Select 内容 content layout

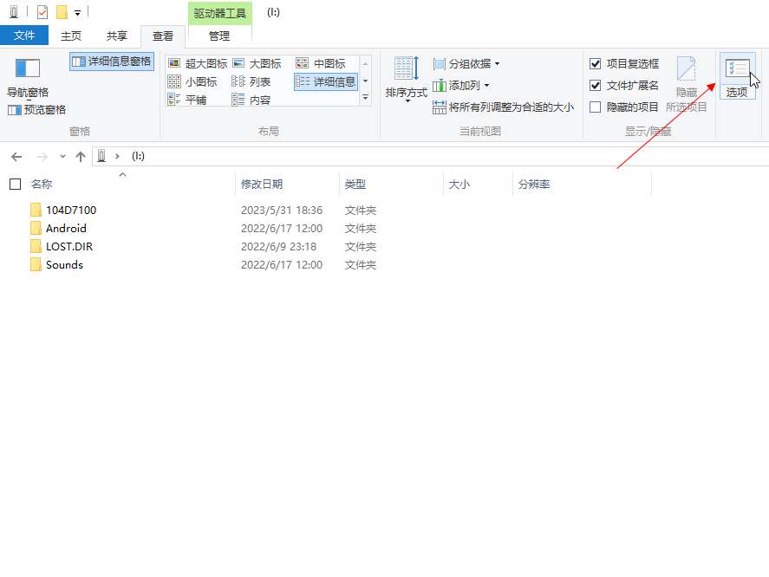click(251, 100)
